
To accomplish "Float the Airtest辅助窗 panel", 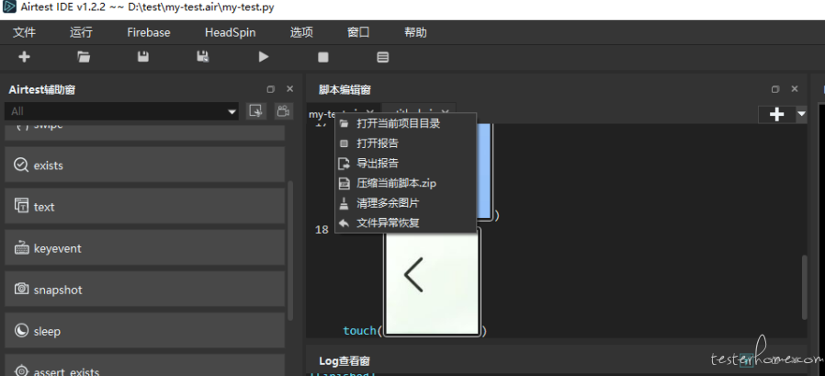I will point(270,89).
